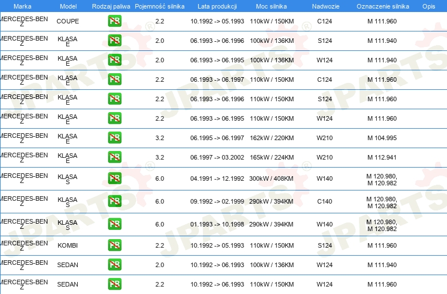Click the MERCEDES-BENZ cell in the KOMBI row
The height and width of the screenshot is (294, 447).
24,245
